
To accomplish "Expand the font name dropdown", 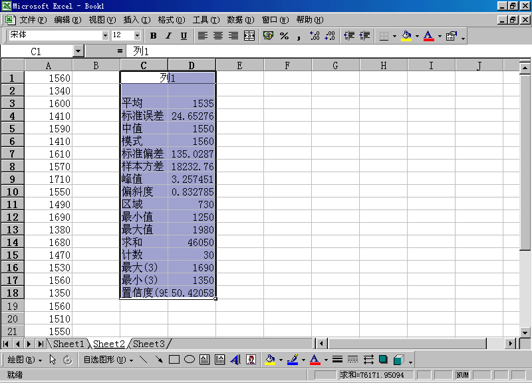I will (x=105, y=35).
